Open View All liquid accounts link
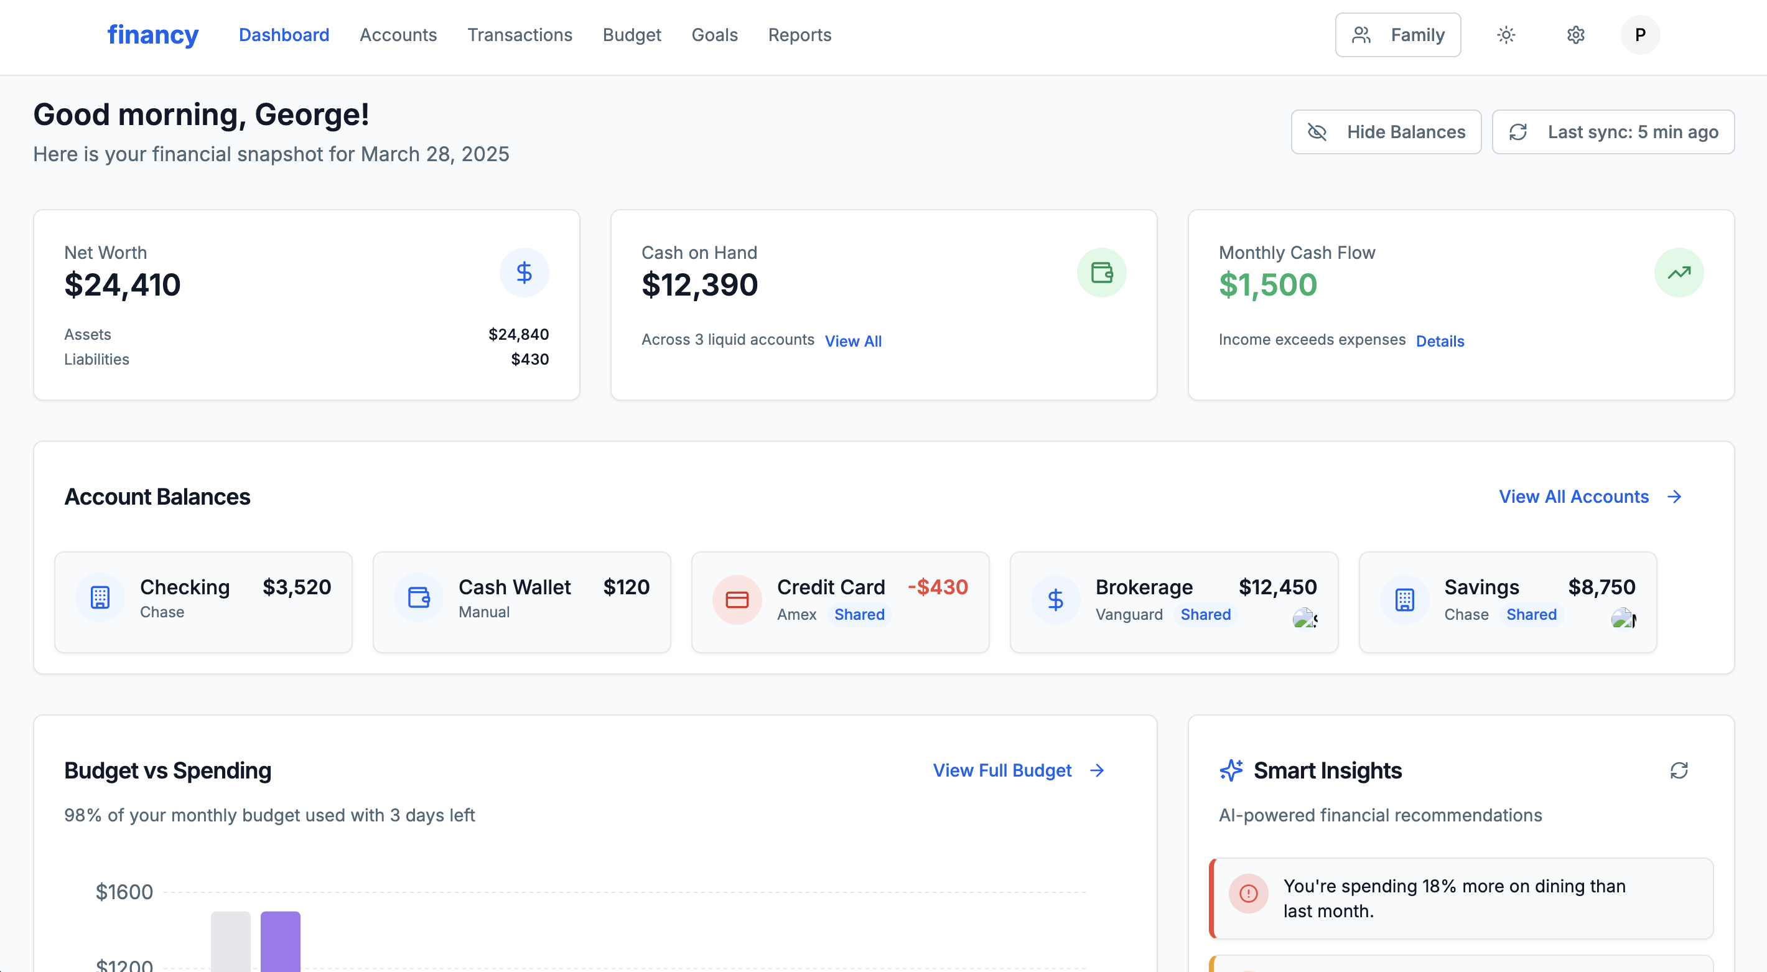The width and height of the screenshot is (1767, 972). (853, 341)
